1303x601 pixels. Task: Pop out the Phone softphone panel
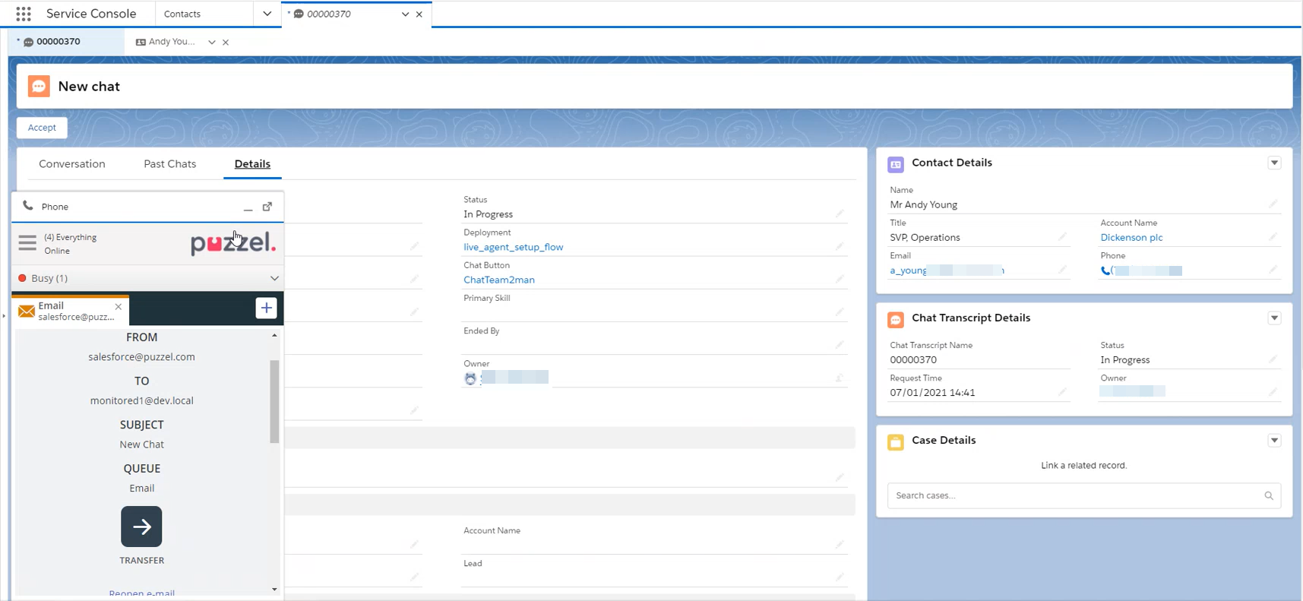pos(267,207)
